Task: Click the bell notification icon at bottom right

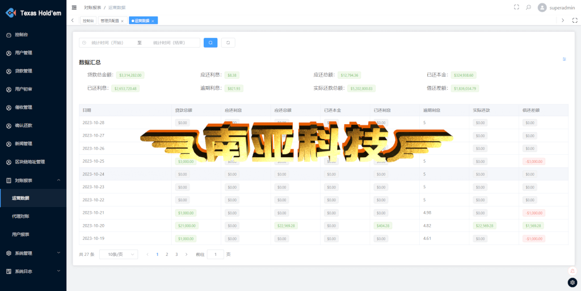Action: point(572,271)
